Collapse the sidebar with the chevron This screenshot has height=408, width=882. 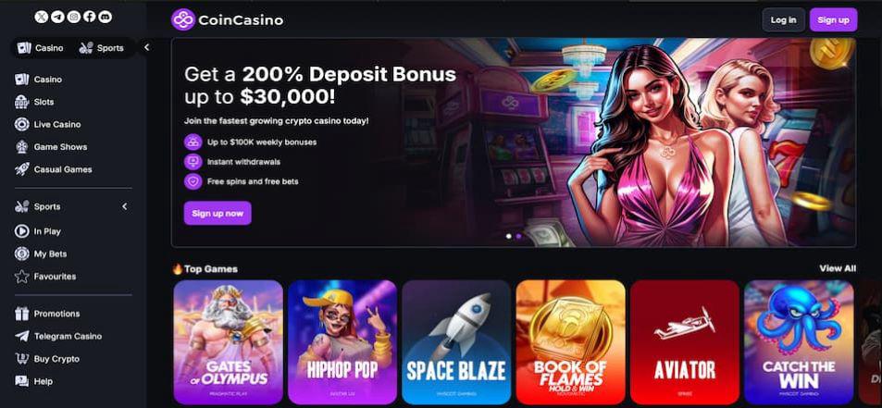147,47
